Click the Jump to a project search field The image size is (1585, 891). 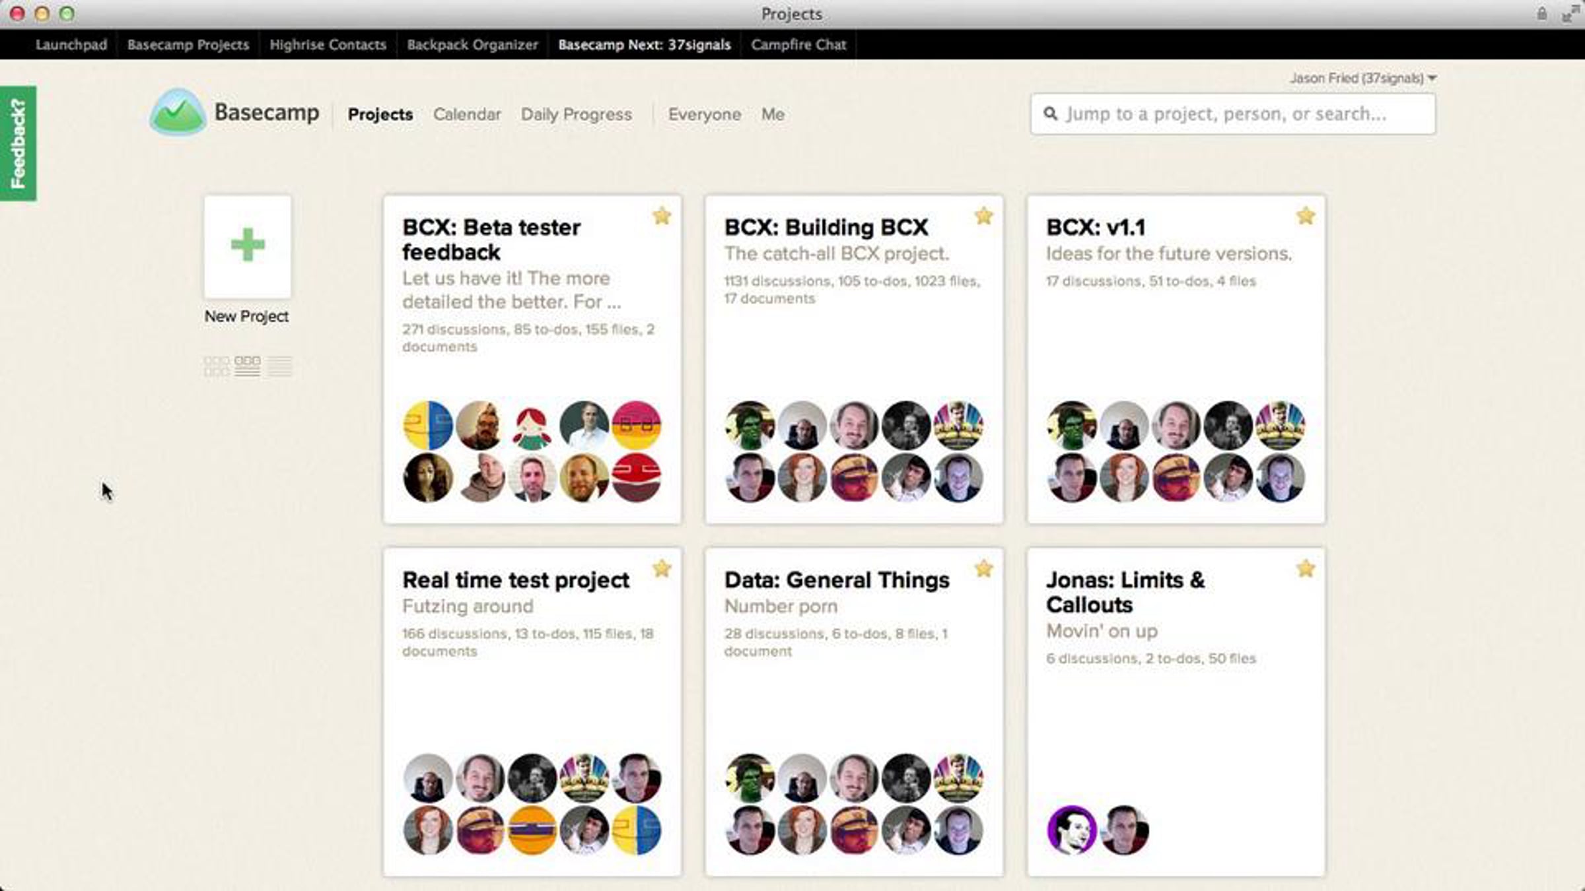(x=1232, y=114)
